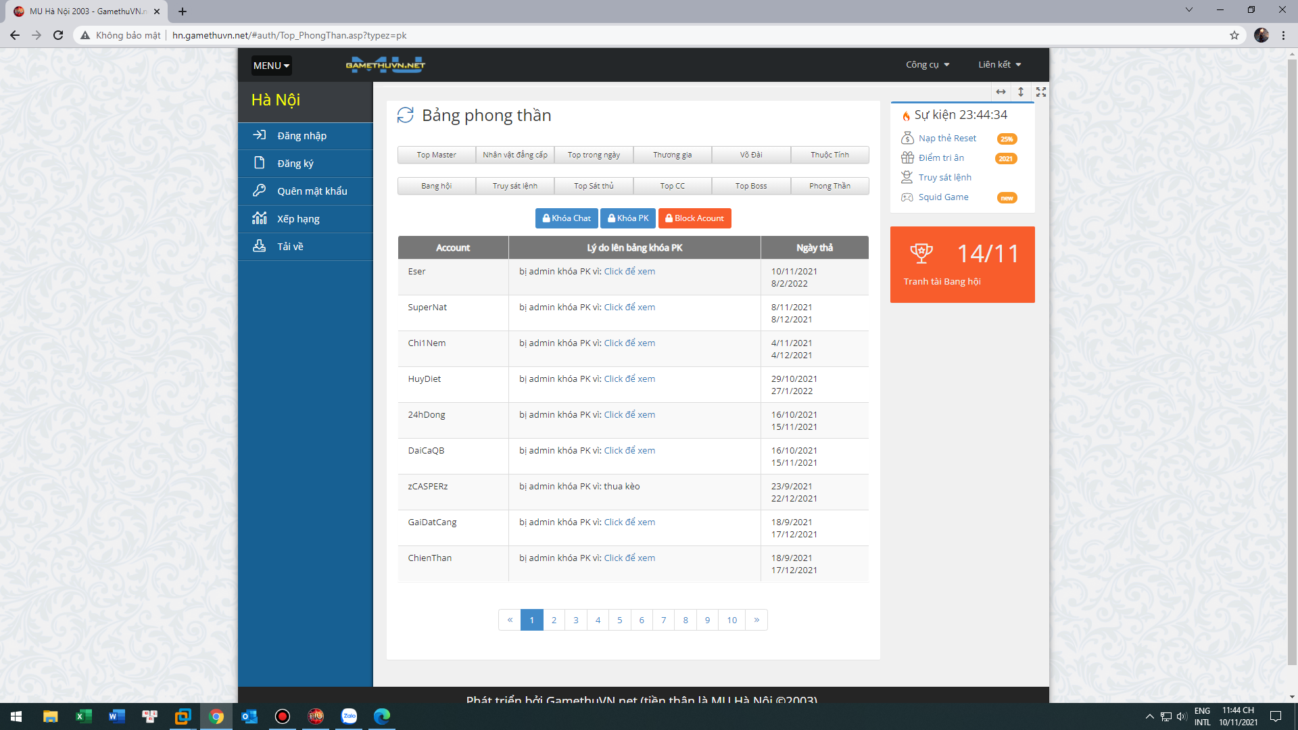
Task: Click the fullscreen expand icon
Action: (x=1041, y=92)
